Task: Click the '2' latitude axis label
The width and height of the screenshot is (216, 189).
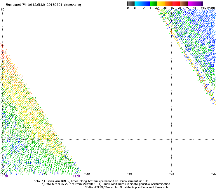Action: point(2,139)
